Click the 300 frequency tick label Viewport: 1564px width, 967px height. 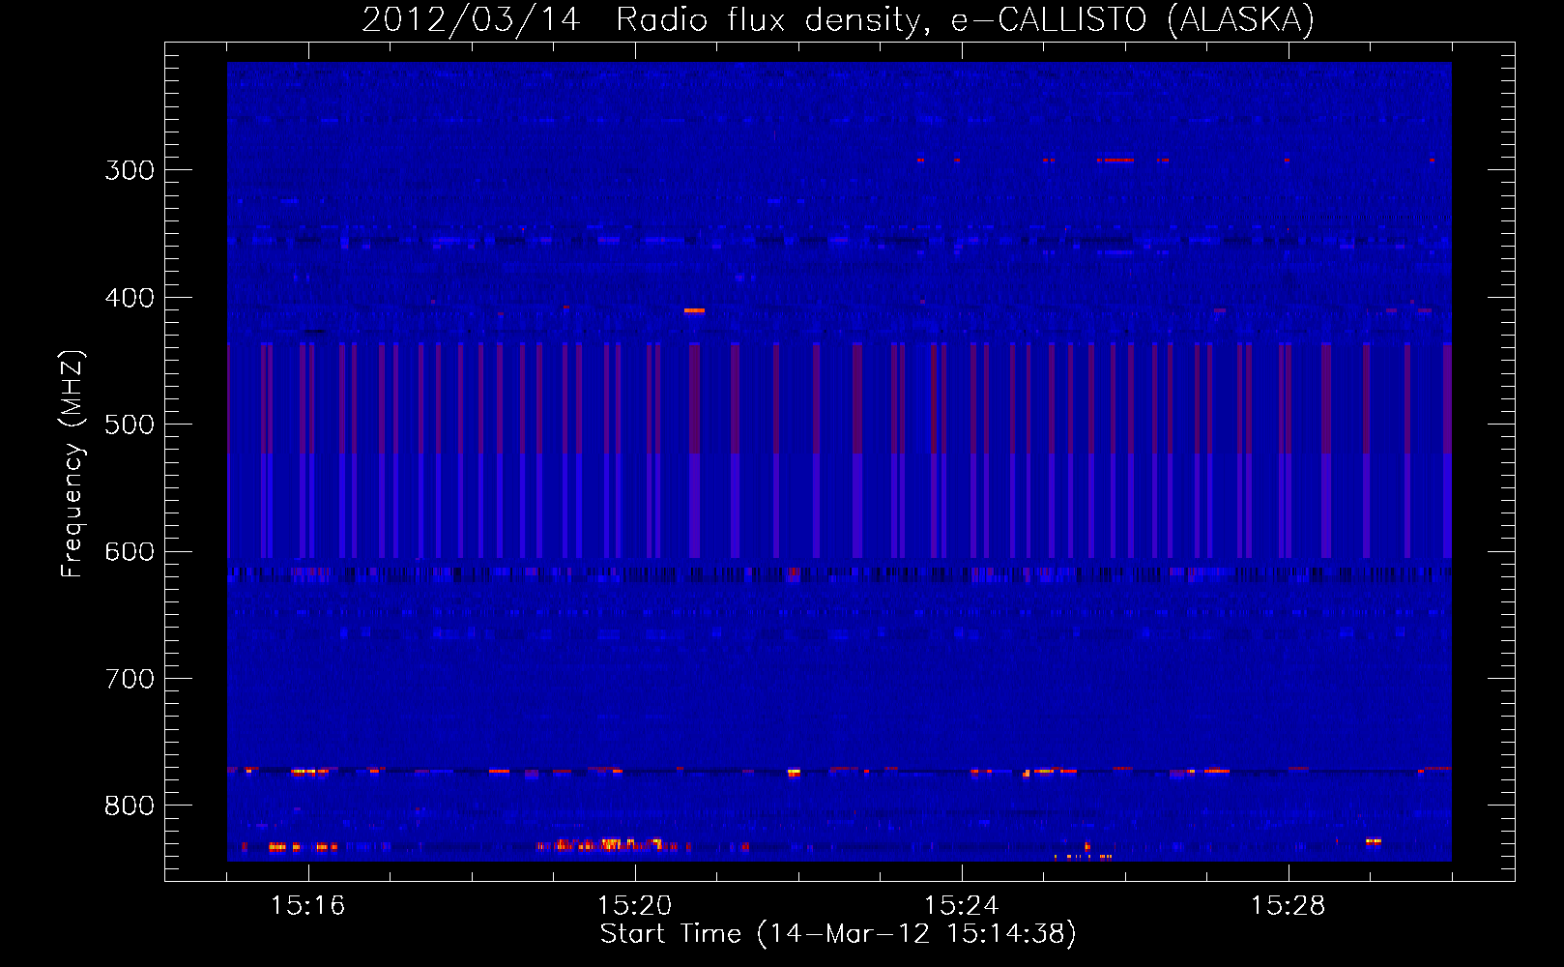(x=130, y=170)
